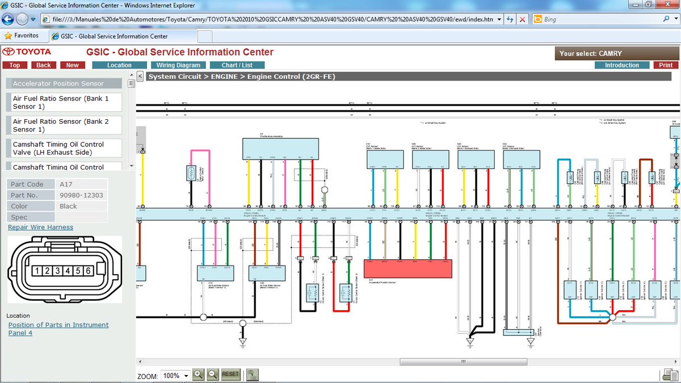Image resolution: width=681 pixels, height=383 pixels.
Task: Open Position of Parts in Instrument Panel 4
Action: pos(58,329)
